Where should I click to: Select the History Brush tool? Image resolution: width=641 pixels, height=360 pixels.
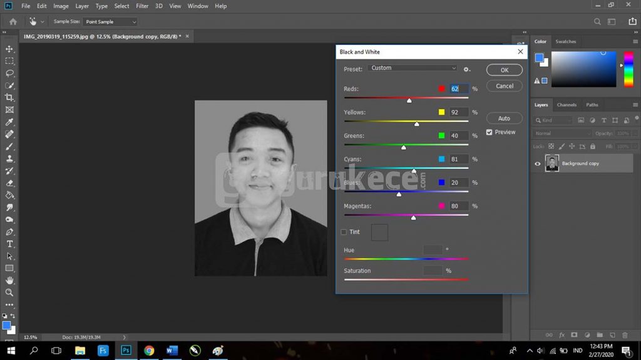[x=9, y=171]
